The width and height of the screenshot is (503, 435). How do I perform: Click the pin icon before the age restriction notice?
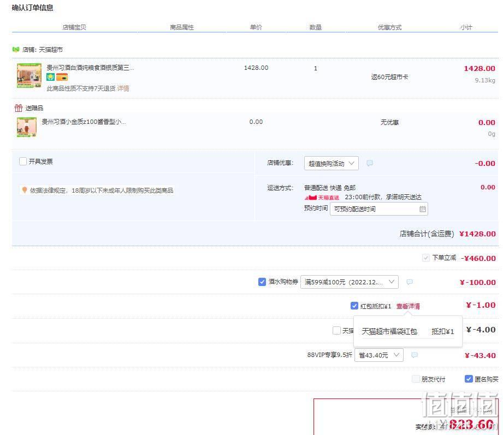[25, 190]
